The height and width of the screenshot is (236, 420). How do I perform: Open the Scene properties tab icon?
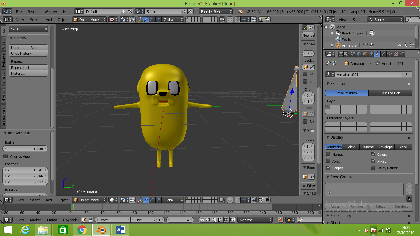click(353, 54)
